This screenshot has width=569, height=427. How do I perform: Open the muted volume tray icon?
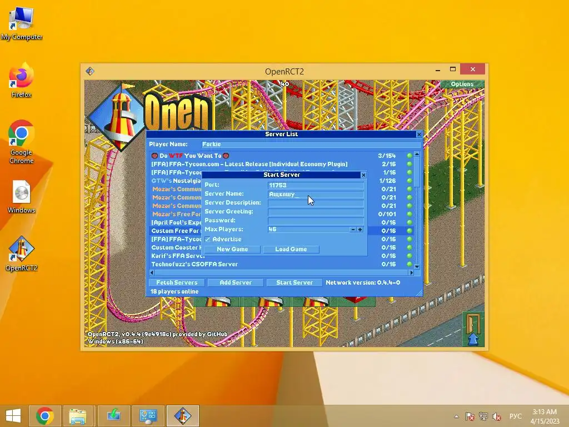click(x=497, y=416)
